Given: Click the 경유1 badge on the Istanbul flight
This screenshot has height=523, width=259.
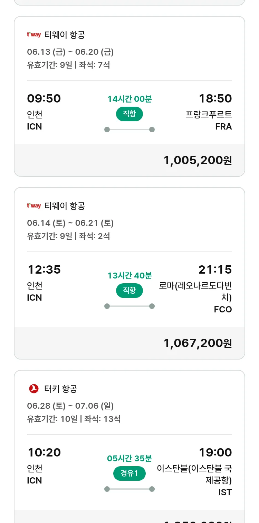Looking at the screenshot, I should [x=129, y=473].
